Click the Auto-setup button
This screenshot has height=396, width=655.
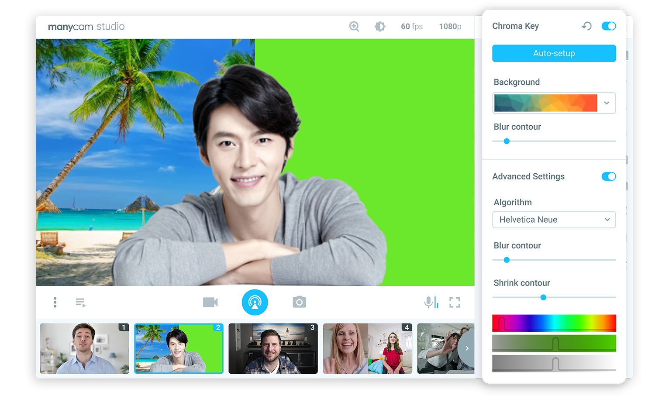click(x=554, y=53)
